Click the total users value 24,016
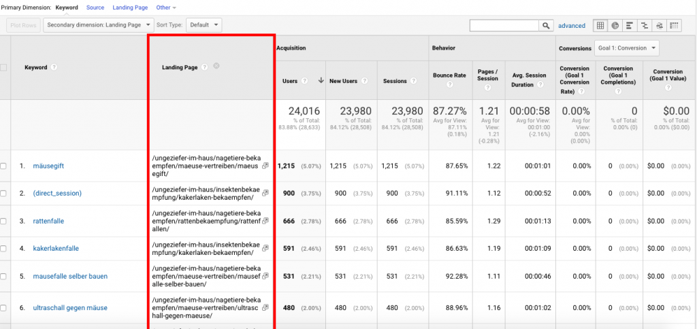 click(x=304, y=111)
